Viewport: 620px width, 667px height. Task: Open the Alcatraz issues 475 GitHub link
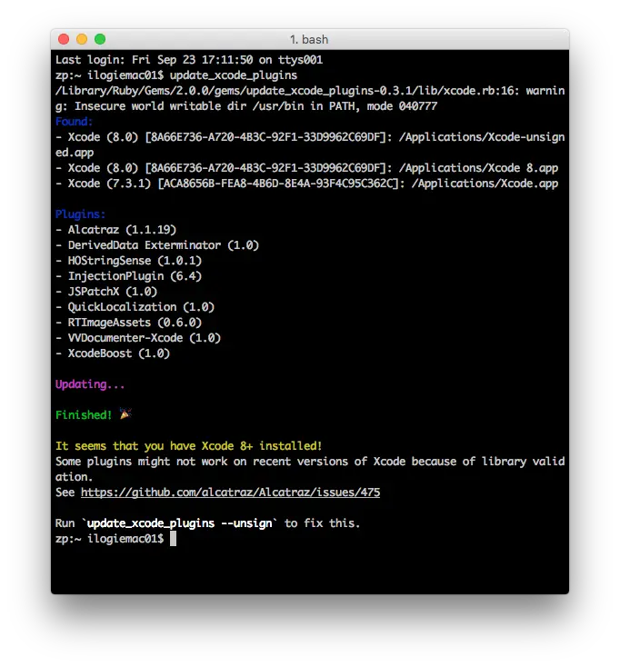[x=230, y=493]
